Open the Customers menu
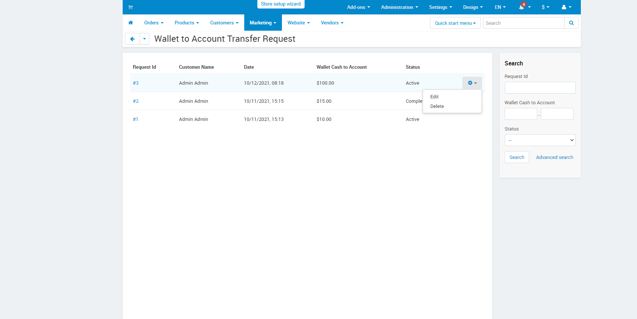This screenshot has height=319, width=637. pyautogui.click(x=224, y=23)
